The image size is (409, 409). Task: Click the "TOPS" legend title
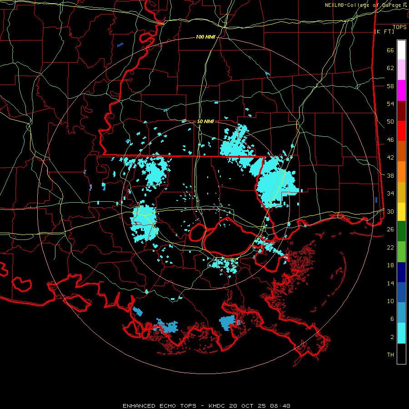pos(399,27)
